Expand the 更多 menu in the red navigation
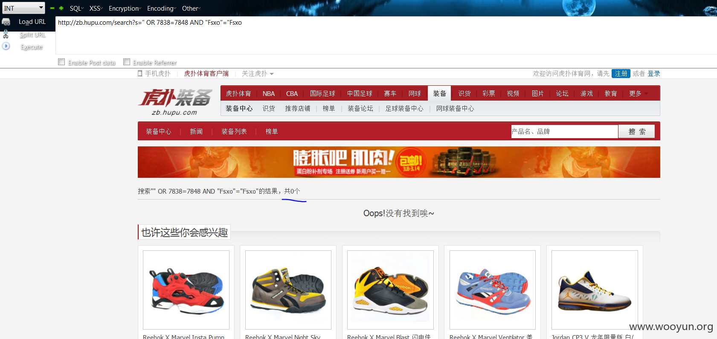Viewport: 717px width, 339px height. click(638, 93)
